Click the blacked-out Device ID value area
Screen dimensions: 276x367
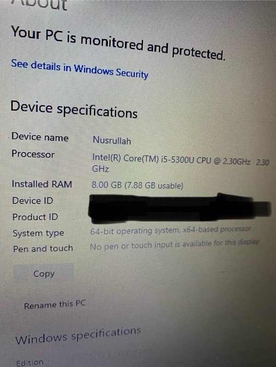point(179,202)
